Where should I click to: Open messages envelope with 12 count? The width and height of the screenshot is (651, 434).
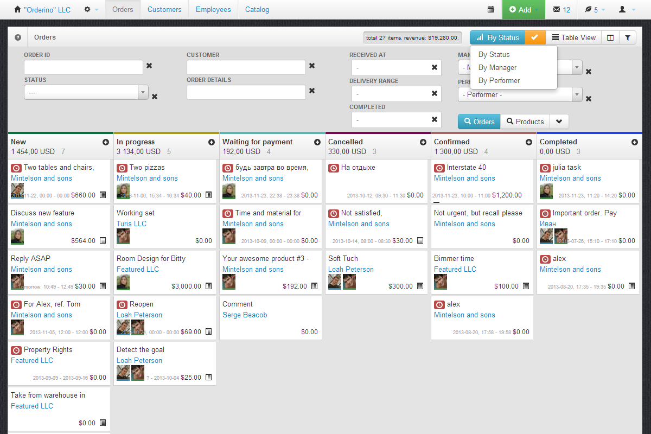click(561, 10)
